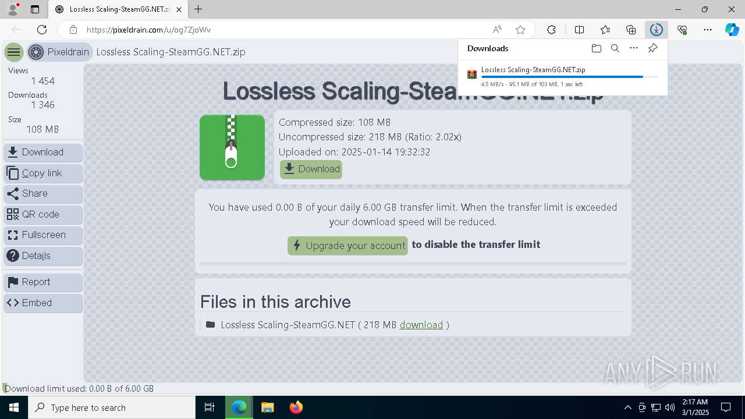This screenshot has width=745, height=419.
Task: Click the downloading Lossless Scaling-SteamGG.NET.zip item
Action: tap(562, 76)
